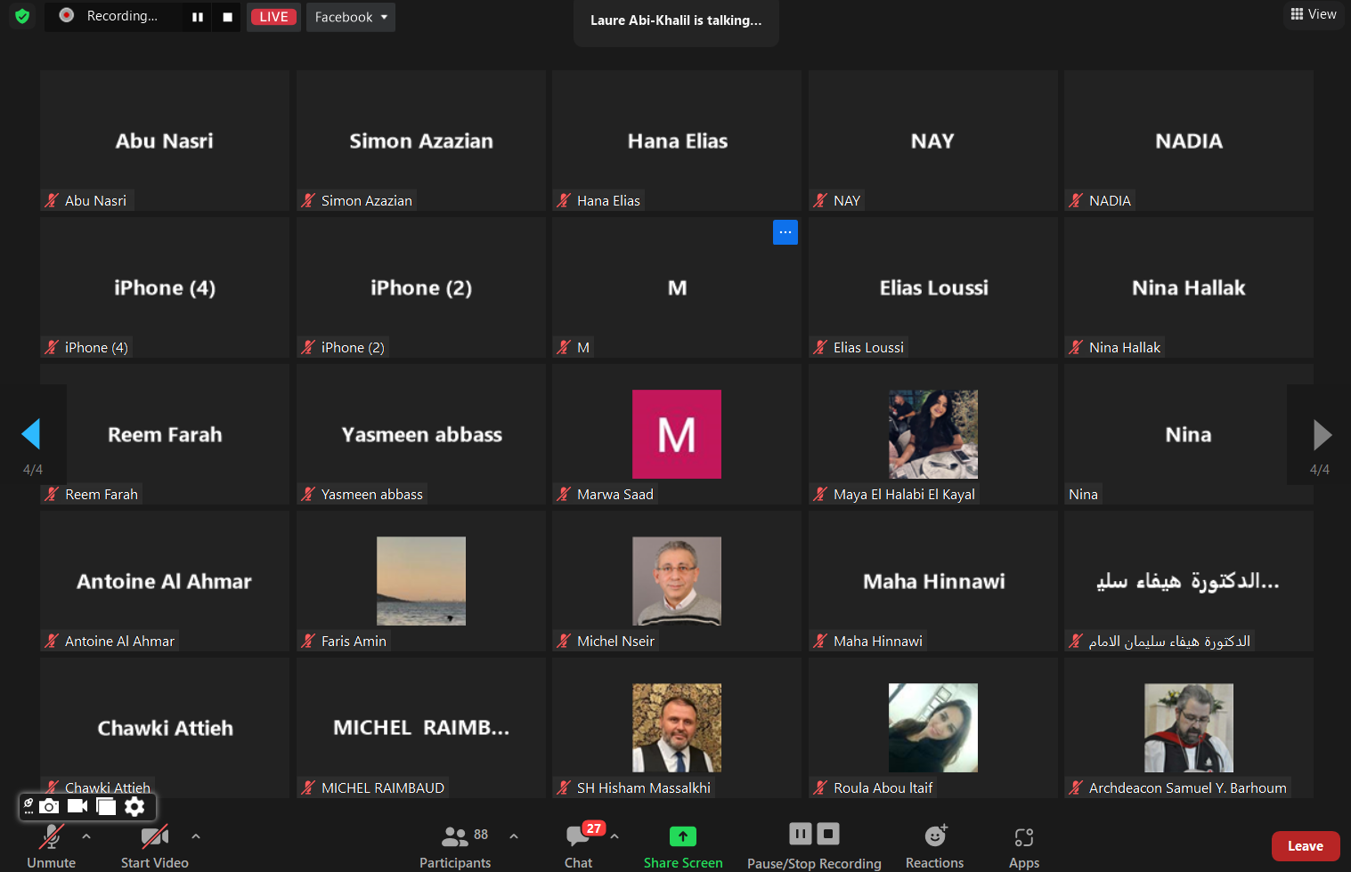The image size is (1351, 872).
Task: Take a screenshot with the camera icon
Action: pos(49,806)
